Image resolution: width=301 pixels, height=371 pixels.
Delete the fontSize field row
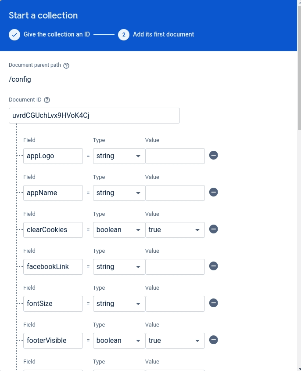214,303
